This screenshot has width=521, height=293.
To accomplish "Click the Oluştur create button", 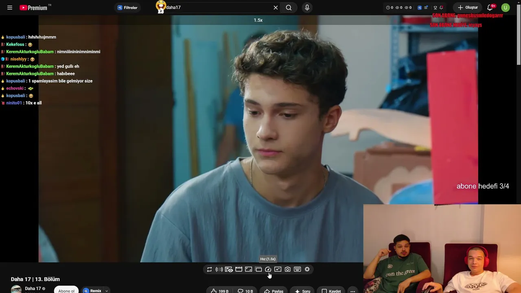I will 468,8.
